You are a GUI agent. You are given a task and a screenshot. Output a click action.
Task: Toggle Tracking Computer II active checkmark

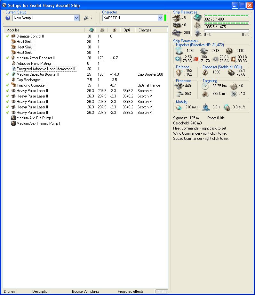pyautogui.click(x=7, y=85)
